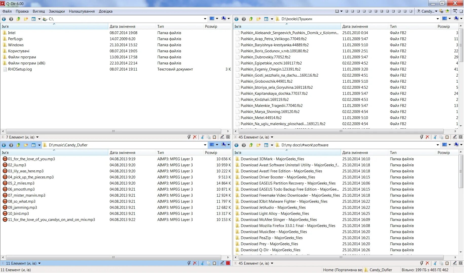Create new folder in Candy_Dufler pane
Screen dimensions: 464x273
pos(26,145)
